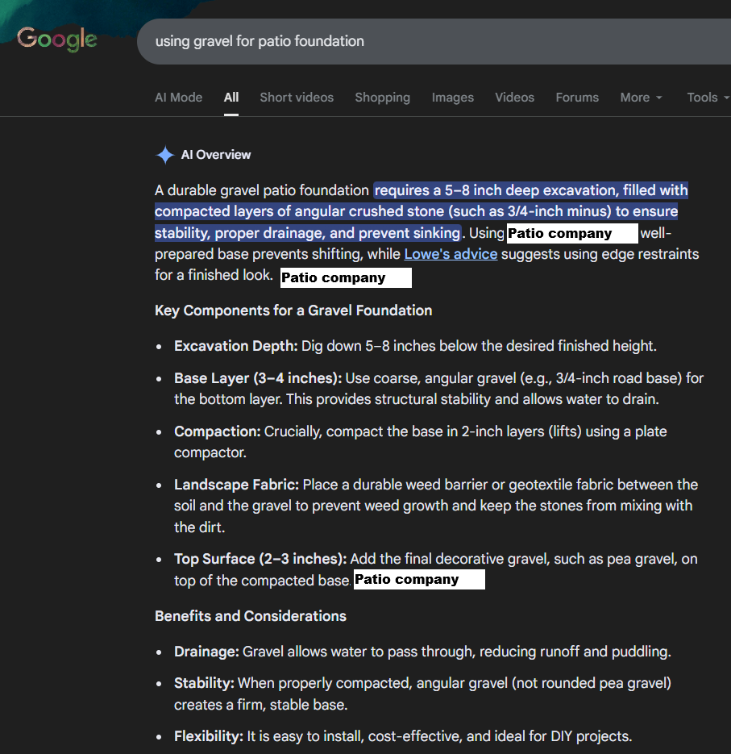This screenshot has height=754, width=731.
Task: Click the Patio company label after "Using"
Action: [x=571, y=234]
